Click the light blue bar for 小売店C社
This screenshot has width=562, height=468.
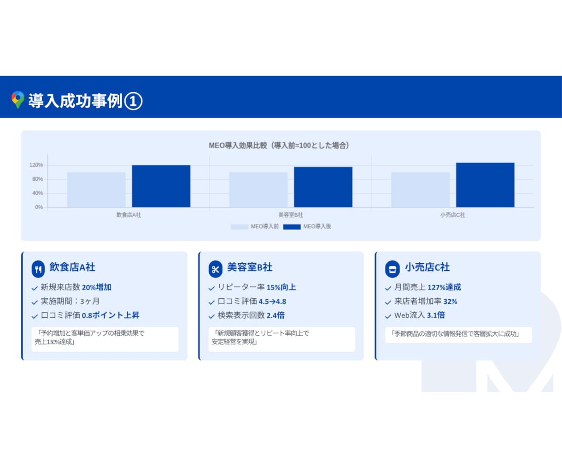420,190
